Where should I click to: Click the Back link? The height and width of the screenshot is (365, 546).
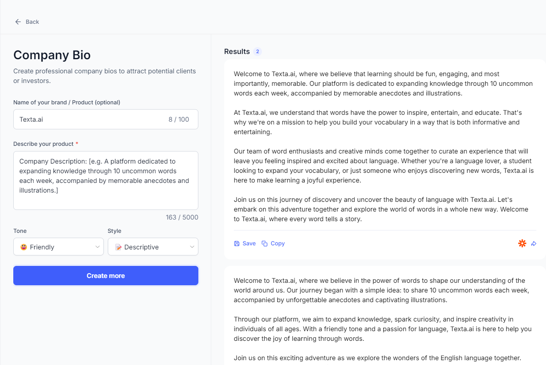coord(32,21)
